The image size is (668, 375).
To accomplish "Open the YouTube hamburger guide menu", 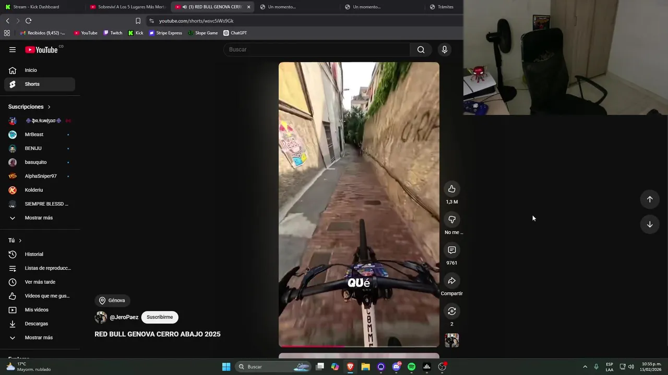I will (13, 49).
